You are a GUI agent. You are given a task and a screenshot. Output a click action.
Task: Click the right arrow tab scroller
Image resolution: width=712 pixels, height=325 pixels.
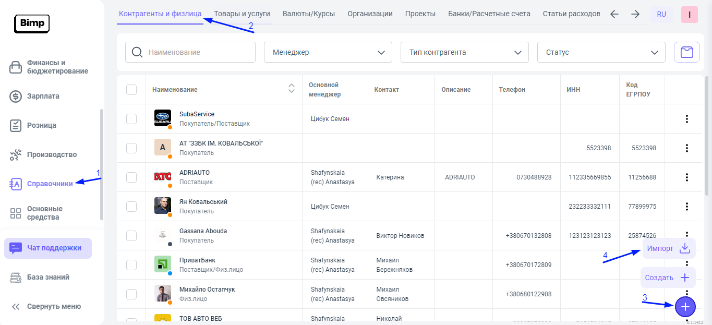click(635, 14)
